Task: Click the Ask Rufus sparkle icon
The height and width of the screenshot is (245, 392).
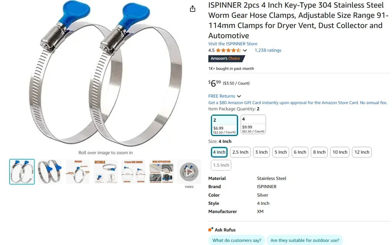Action: tap(211, 229)
